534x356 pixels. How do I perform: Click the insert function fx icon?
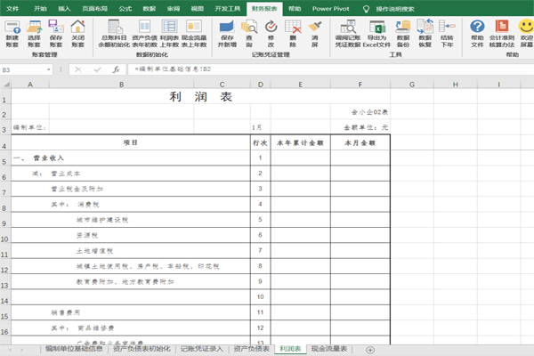click(116, 69)
